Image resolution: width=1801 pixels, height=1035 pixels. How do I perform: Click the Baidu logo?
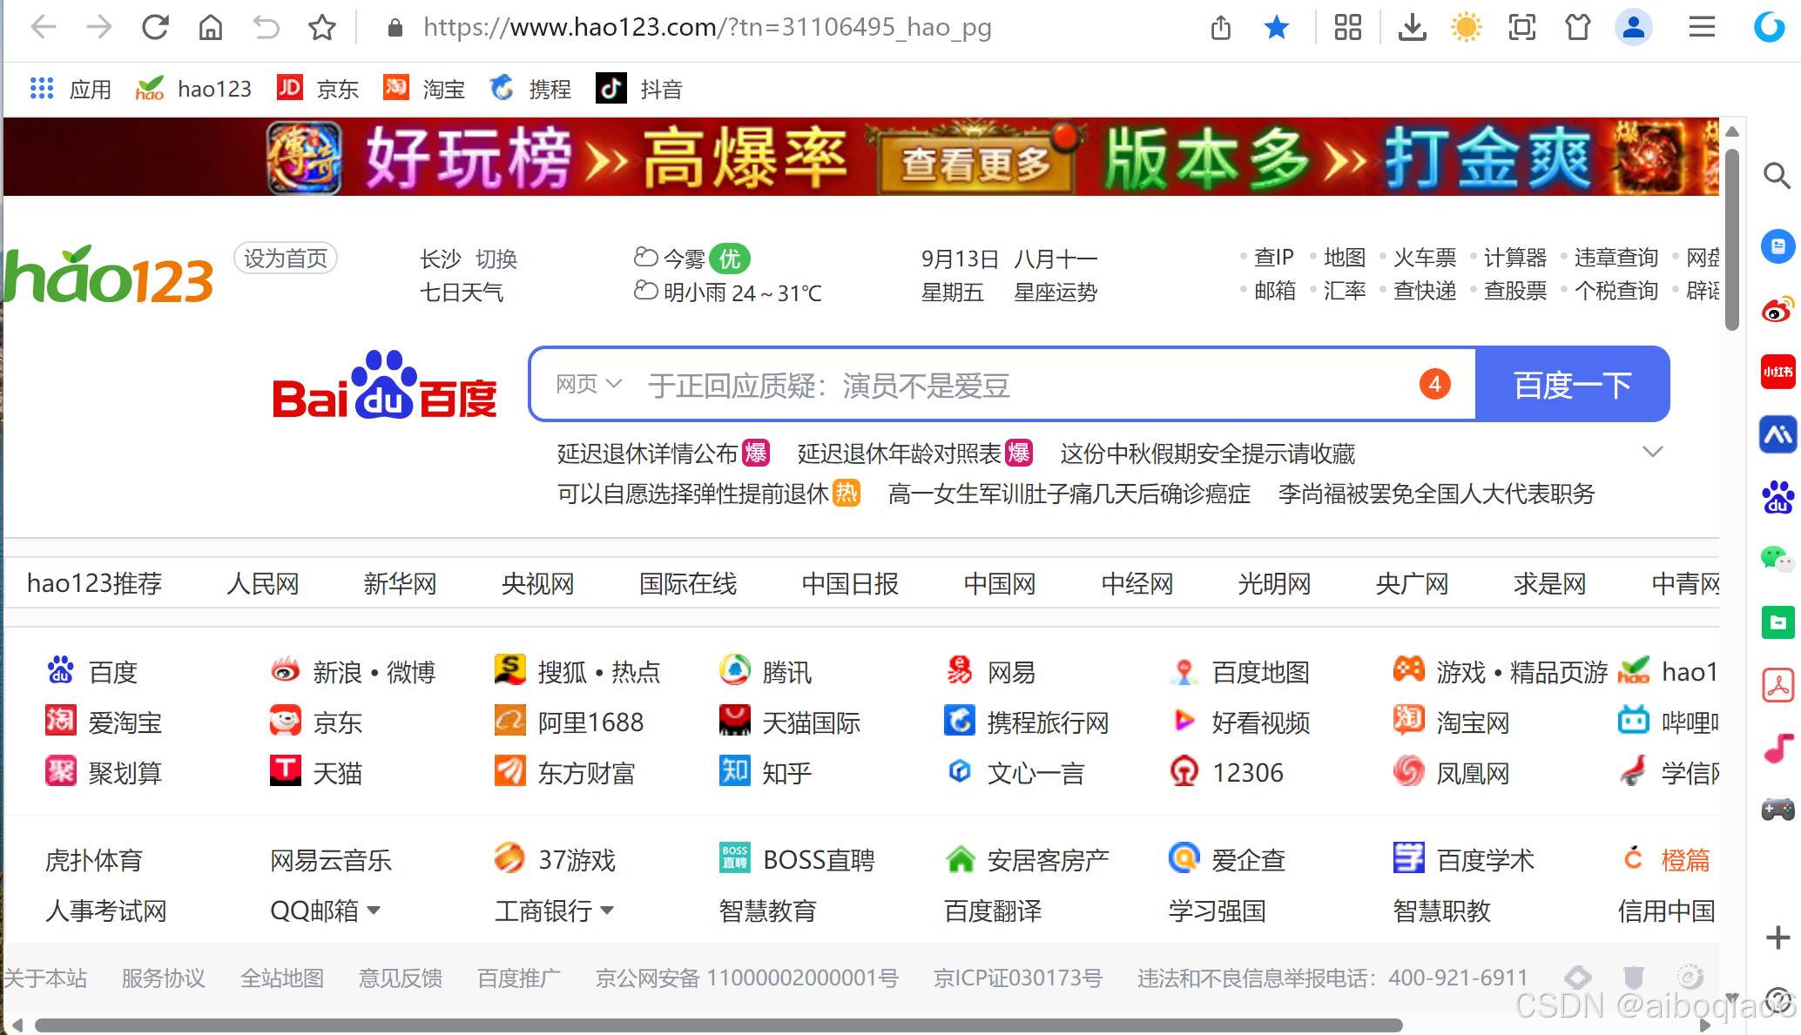[384, 385]
